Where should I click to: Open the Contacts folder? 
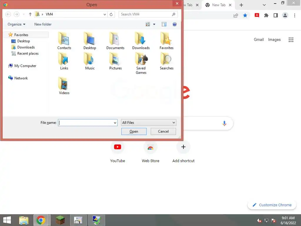(x=64, y=41)
